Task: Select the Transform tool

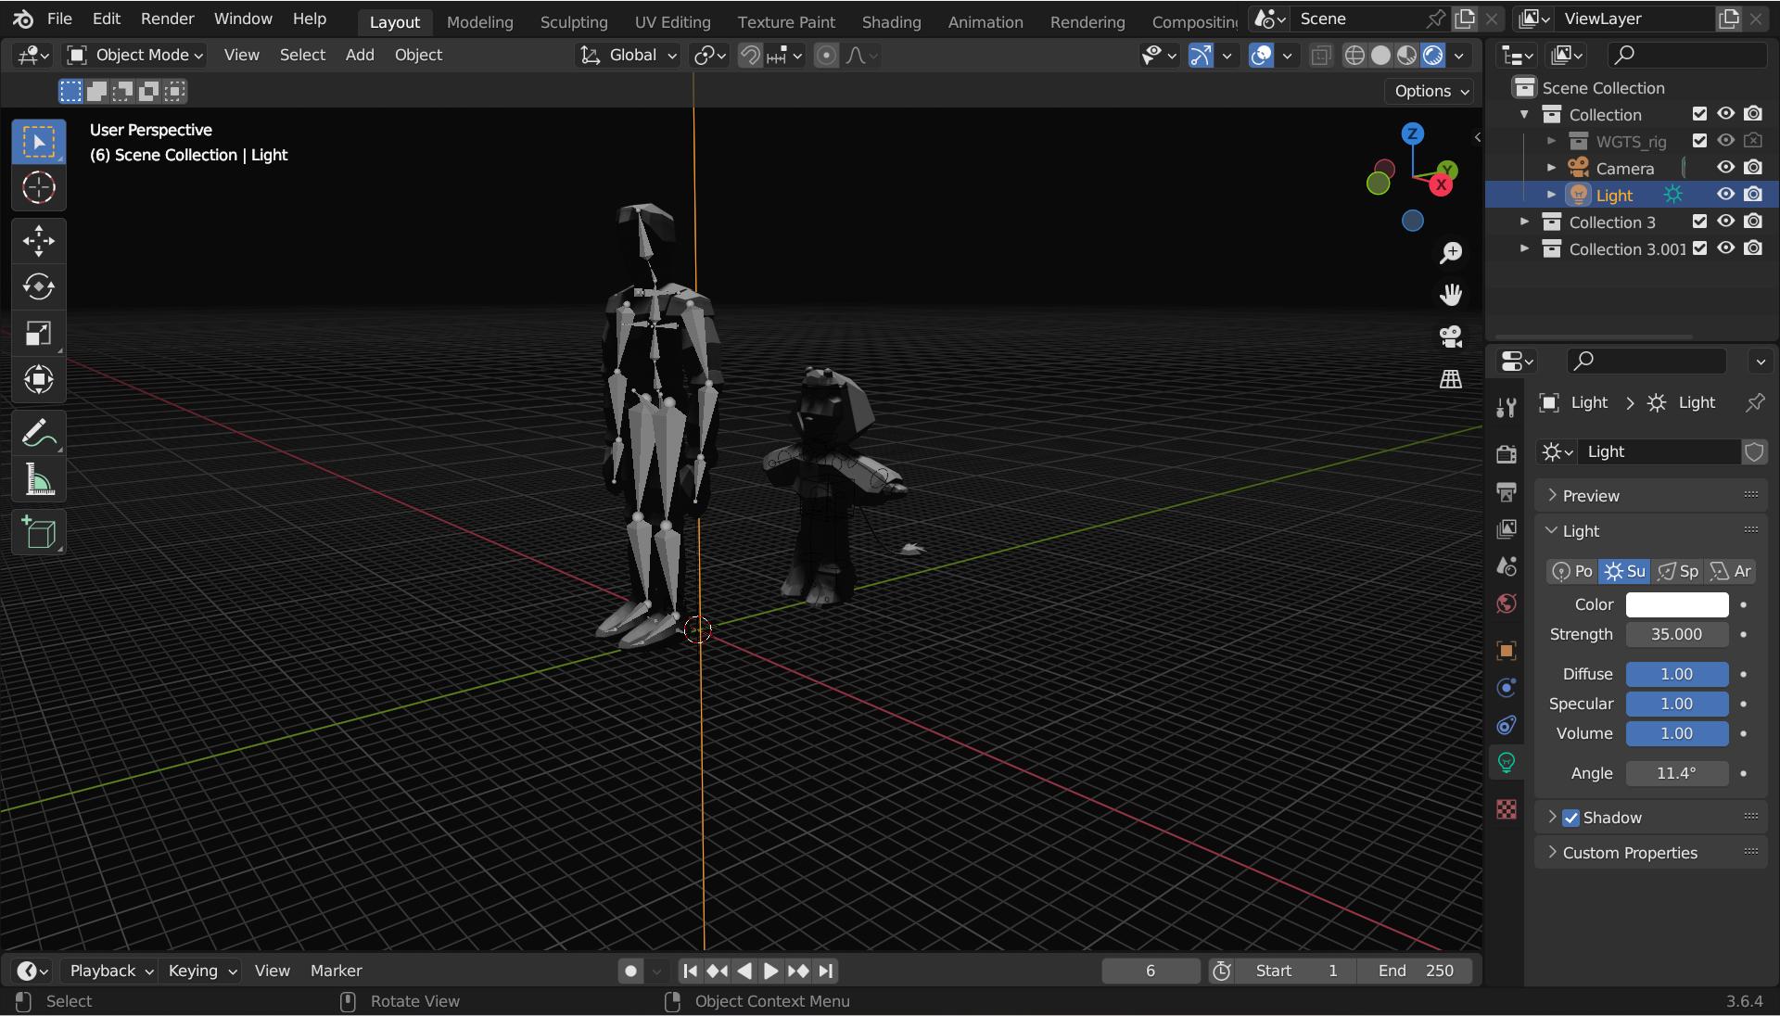Action: click(39, 380)
